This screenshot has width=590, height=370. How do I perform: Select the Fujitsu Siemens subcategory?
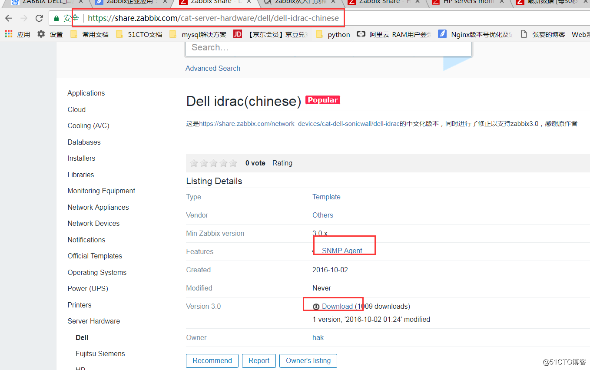[100, 353]
